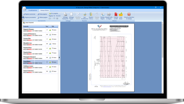The height and width of the screenshot is (104, 184).
Task: Open Settaggi Pagina page settings
Action: 71,16
